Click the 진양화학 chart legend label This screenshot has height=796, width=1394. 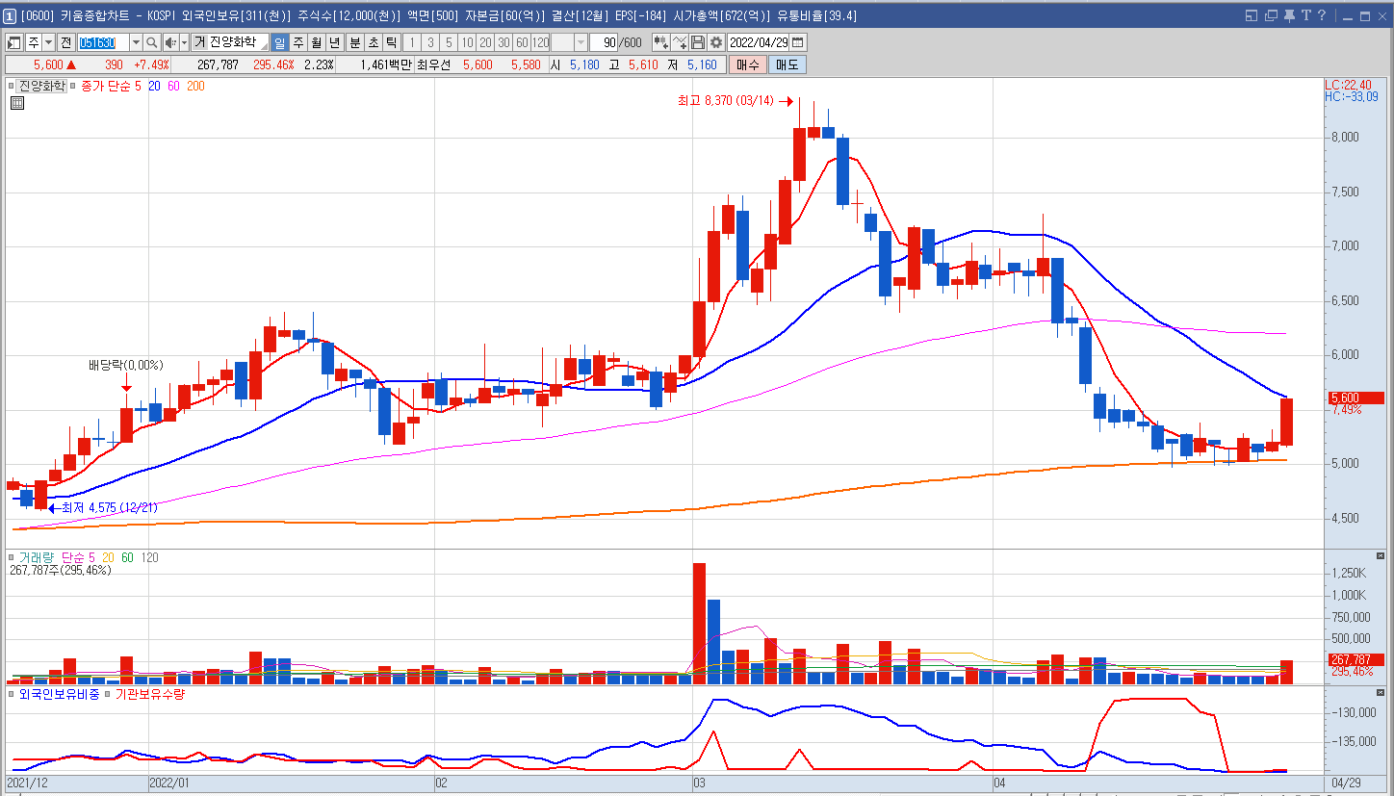click(x=41, y=86)
